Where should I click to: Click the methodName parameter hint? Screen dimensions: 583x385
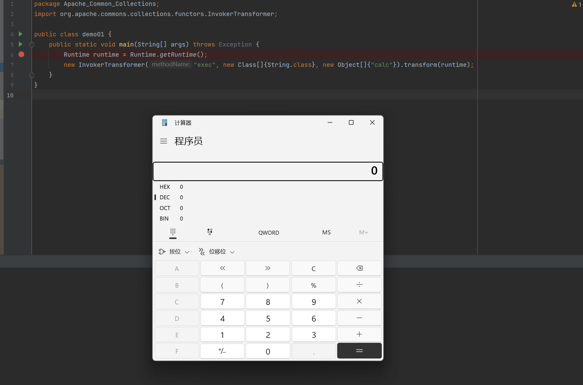coord(171,64)
